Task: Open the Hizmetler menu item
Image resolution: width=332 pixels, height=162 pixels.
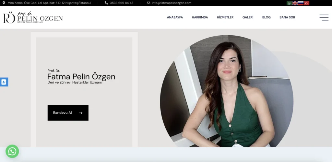Action: click(x=225, y=17)
